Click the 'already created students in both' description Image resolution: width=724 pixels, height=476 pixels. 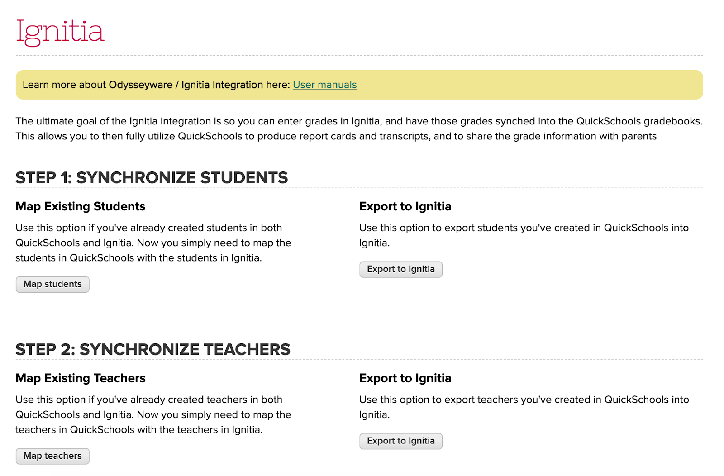pos(153,243)
